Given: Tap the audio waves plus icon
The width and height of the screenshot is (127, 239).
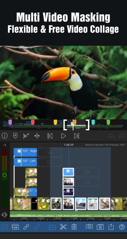Looking at the screenshot, I should coord(26,136).
